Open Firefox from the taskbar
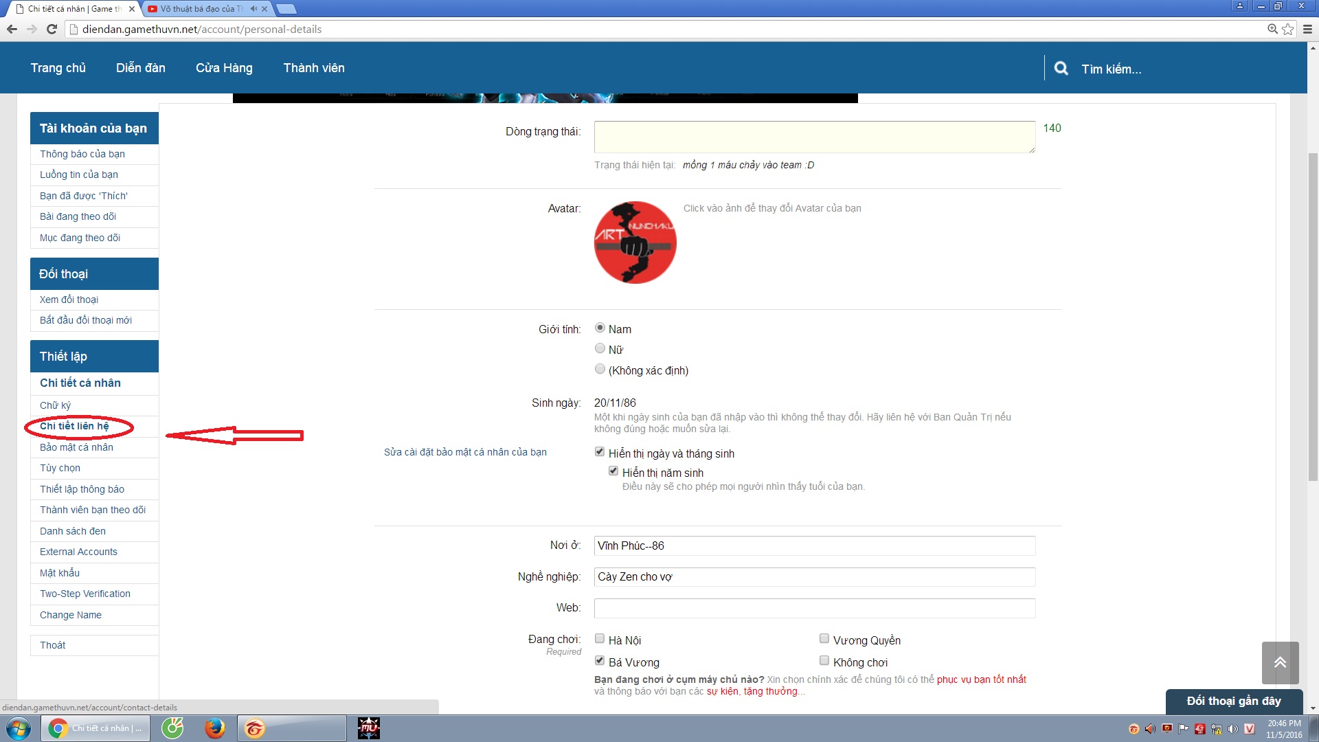The height and width of the screenshot is (742, 1319). pos(214,728)
